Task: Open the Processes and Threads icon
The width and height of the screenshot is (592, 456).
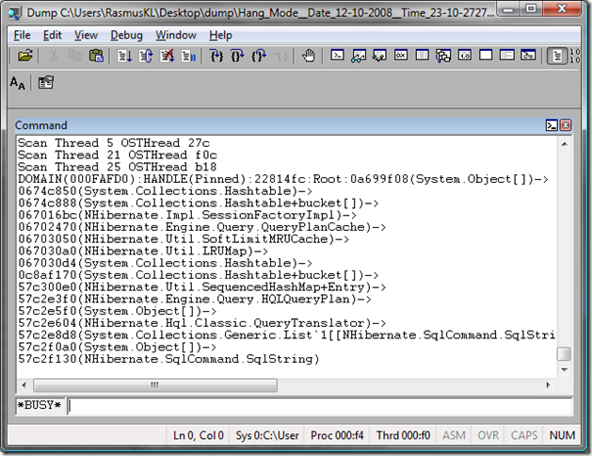Action: (x=507, y=56)
